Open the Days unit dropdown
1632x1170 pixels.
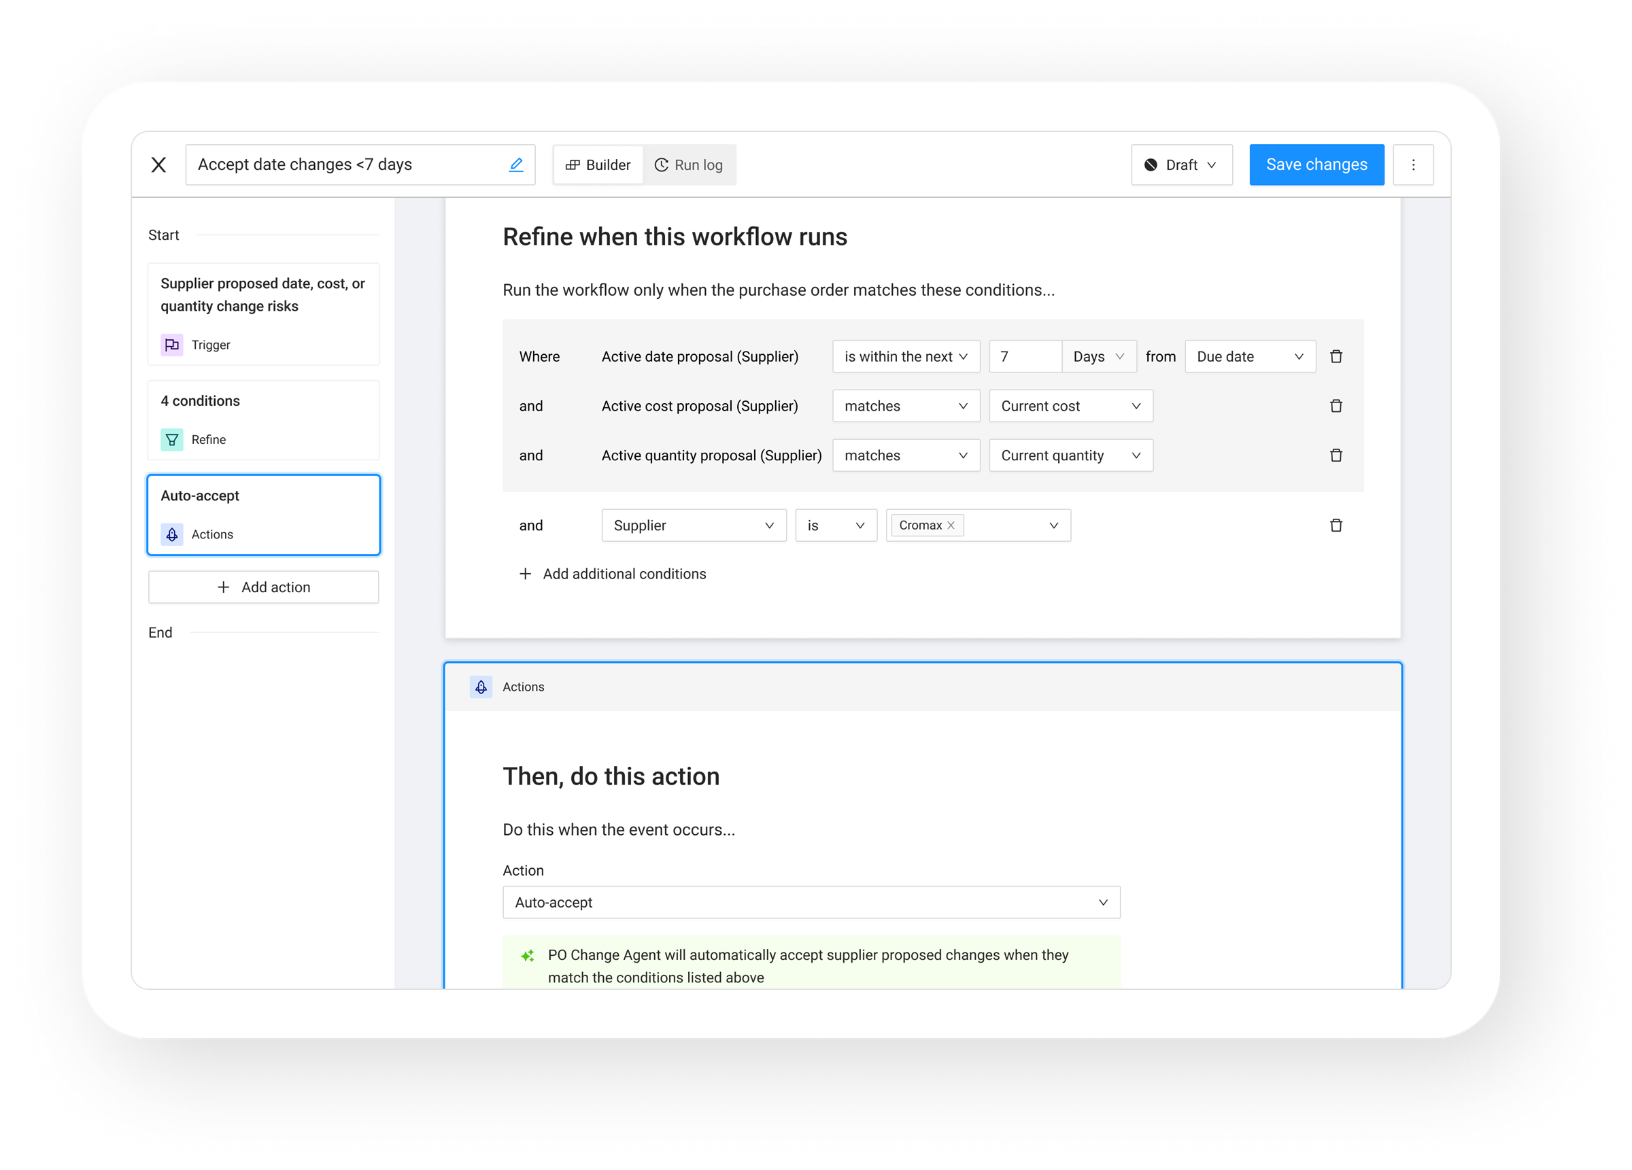click(x=1098, y=357)
